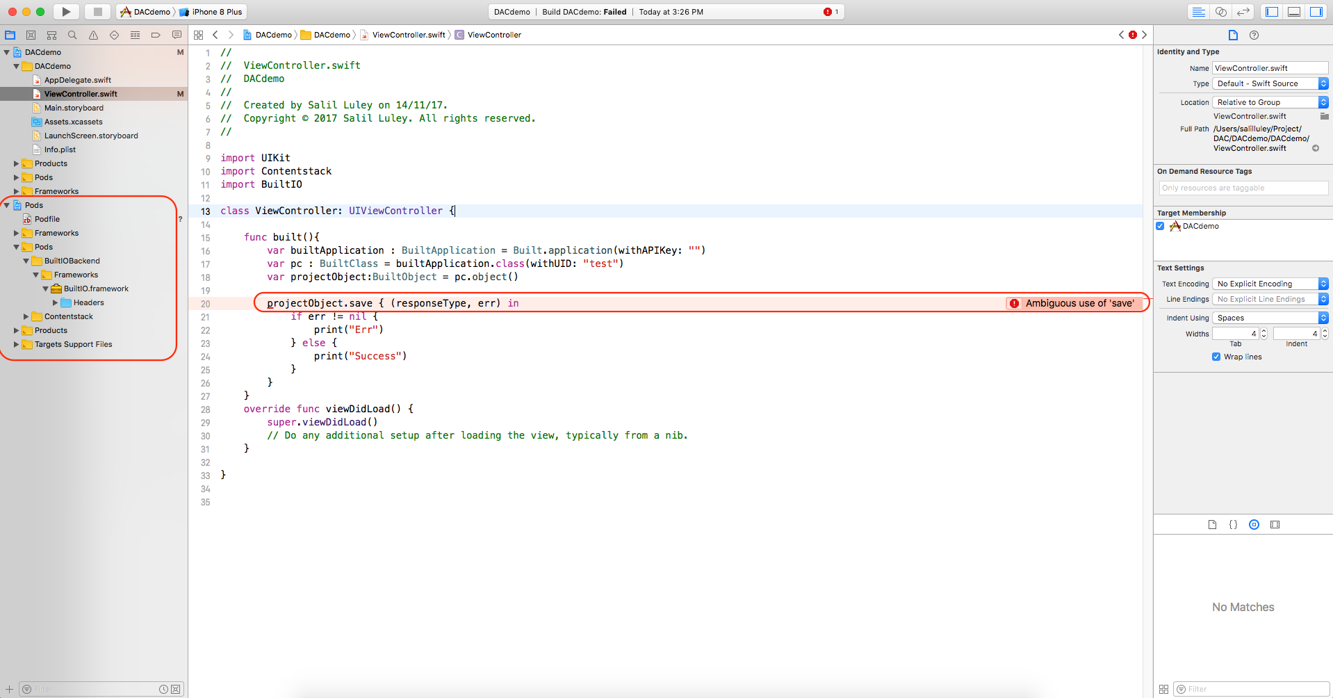Open the Line Endings dropdown

click(1270, 299)
